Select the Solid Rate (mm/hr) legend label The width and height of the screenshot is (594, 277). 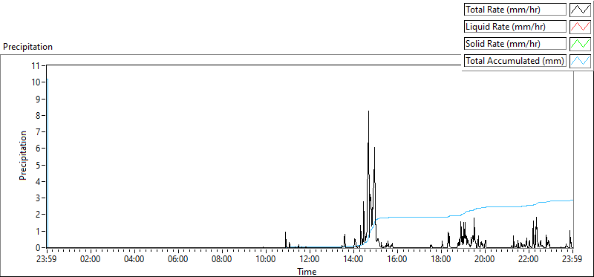(x=515, y=44)
